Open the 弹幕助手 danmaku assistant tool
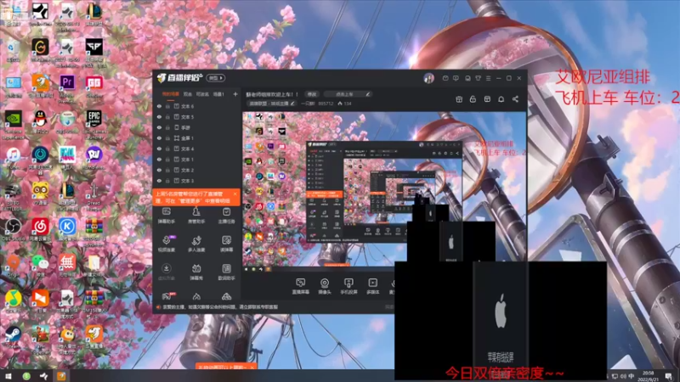 point(166,216)
